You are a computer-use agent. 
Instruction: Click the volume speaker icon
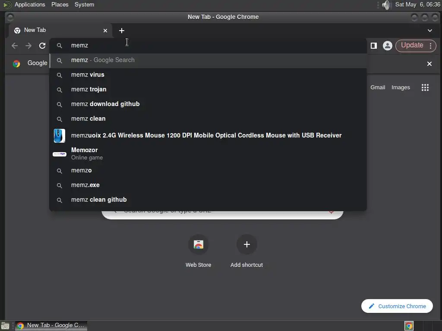click(387, 5)
